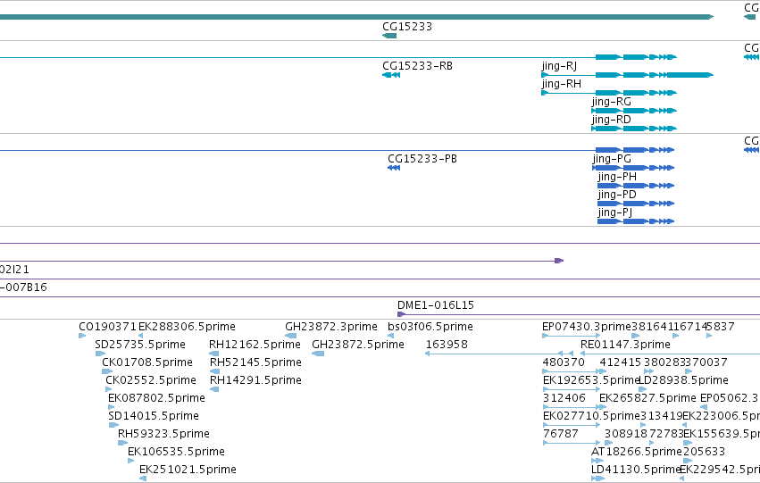Select the jing-RD transcript
The width and height of the screenshot is (760, 483).
634,129
